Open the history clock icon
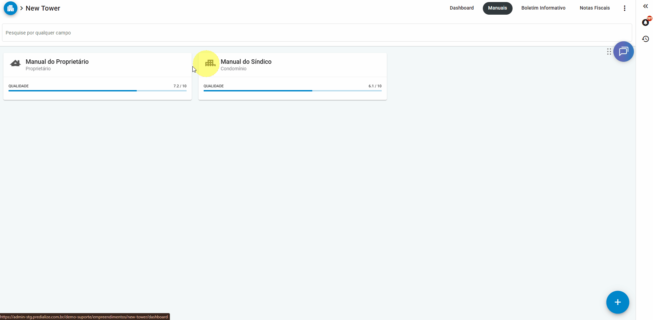653x320 pixels. click(x=645, y=39)
